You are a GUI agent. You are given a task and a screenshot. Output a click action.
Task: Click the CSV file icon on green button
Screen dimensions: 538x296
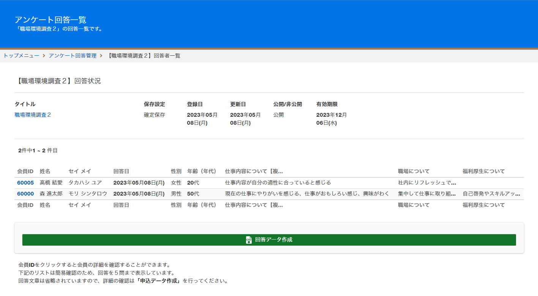[249, 240]
